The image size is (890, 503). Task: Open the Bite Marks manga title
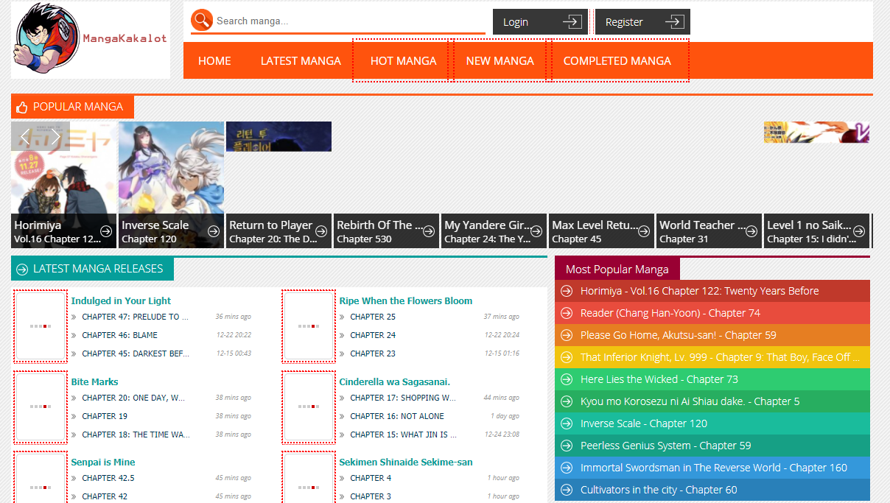pyautogui.click(x=94, y=381)
